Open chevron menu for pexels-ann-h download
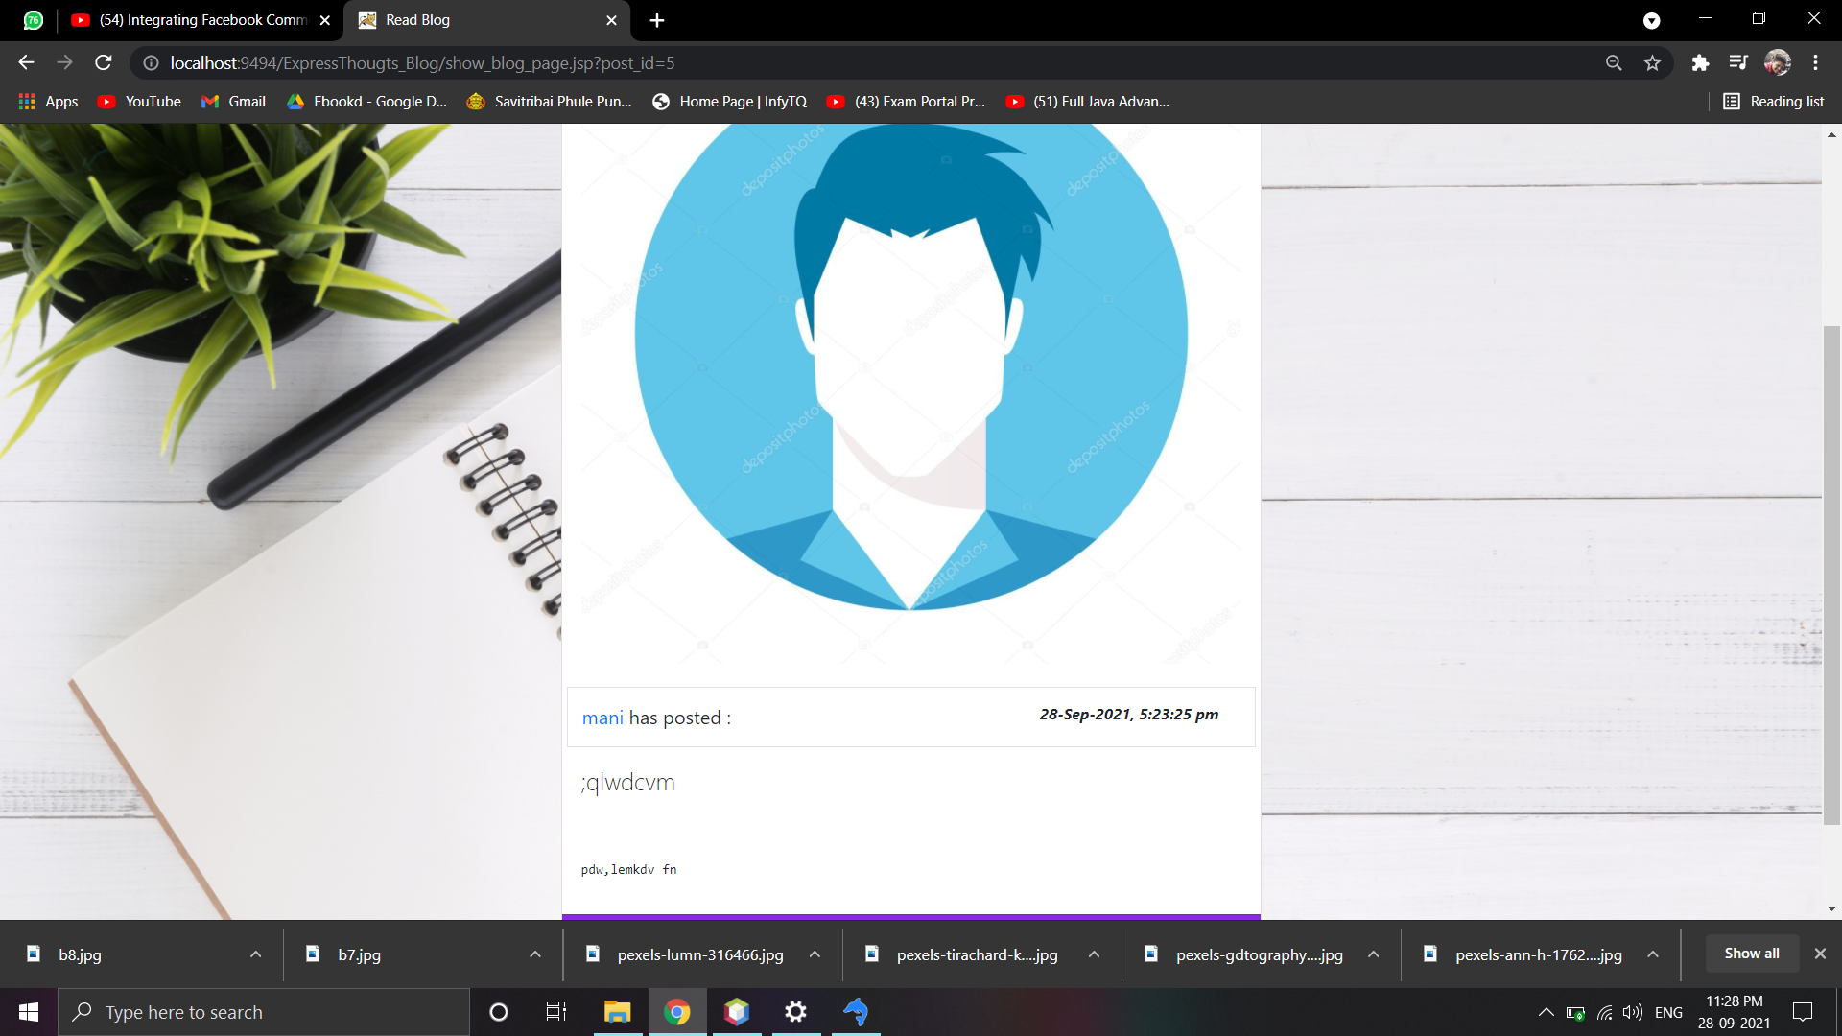The image size is (1842, 1036). [1653, 954]
